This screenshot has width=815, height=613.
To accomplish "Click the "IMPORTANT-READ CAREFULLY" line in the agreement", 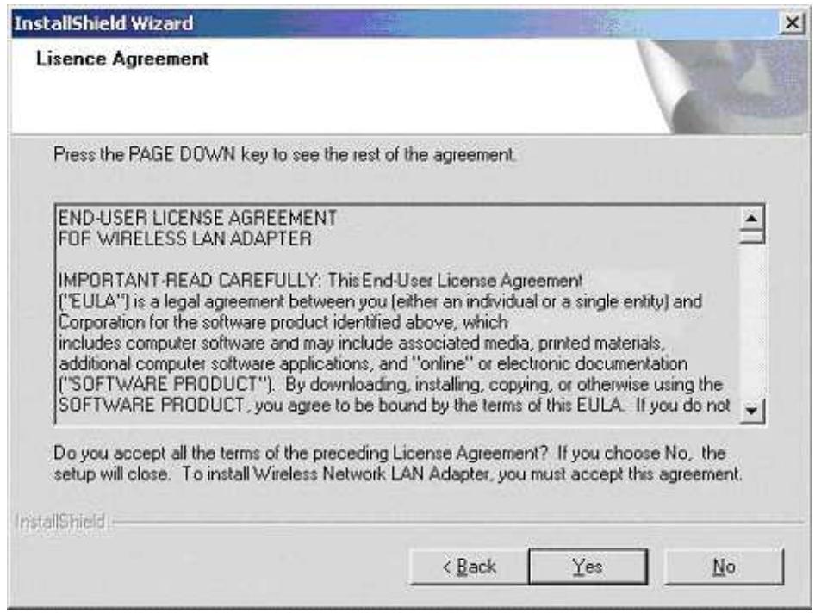I will click(x=320, y=281).
